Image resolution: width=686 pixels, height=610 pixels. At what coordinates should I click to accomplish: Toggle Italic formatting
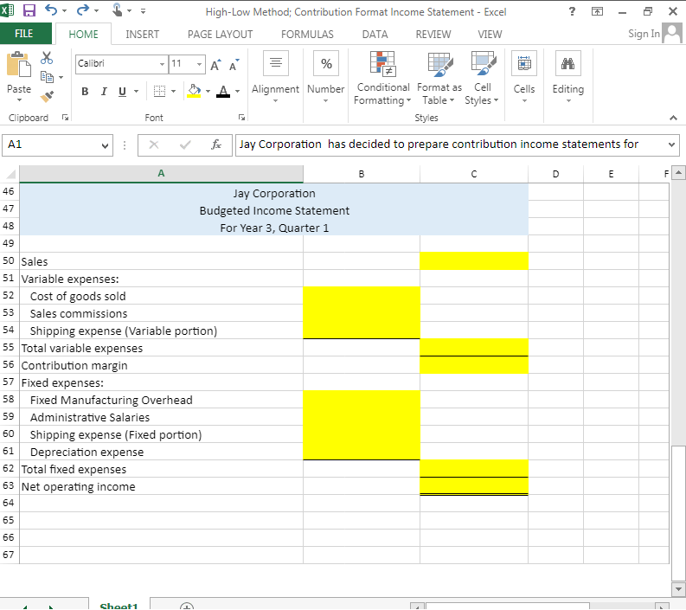[x=104, y=91]
